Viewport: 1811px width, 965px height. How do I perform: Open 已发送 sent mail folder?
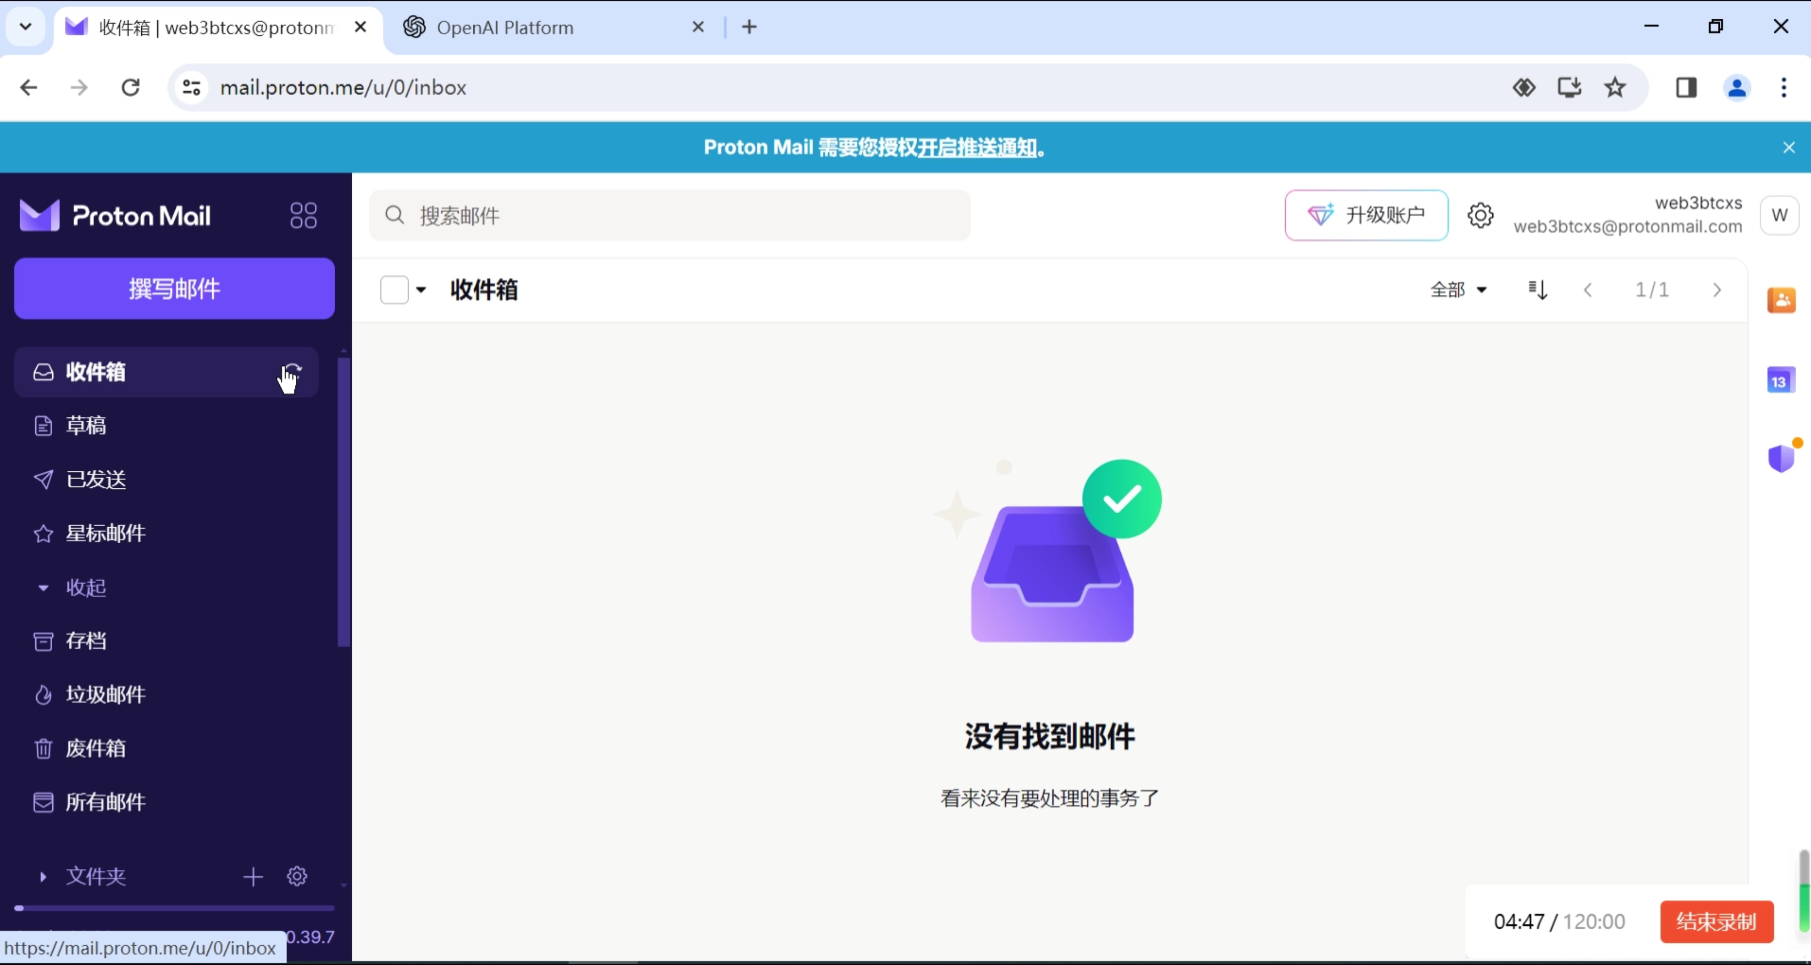95,479
